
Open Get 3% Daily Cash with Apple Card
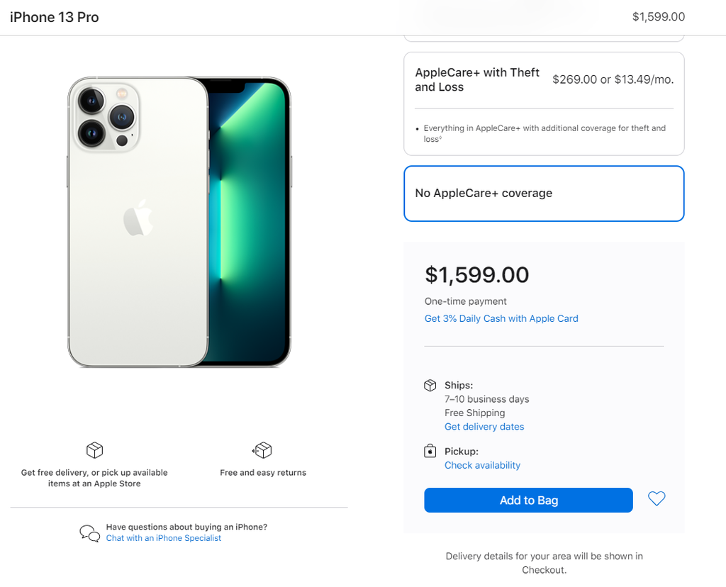501,318
